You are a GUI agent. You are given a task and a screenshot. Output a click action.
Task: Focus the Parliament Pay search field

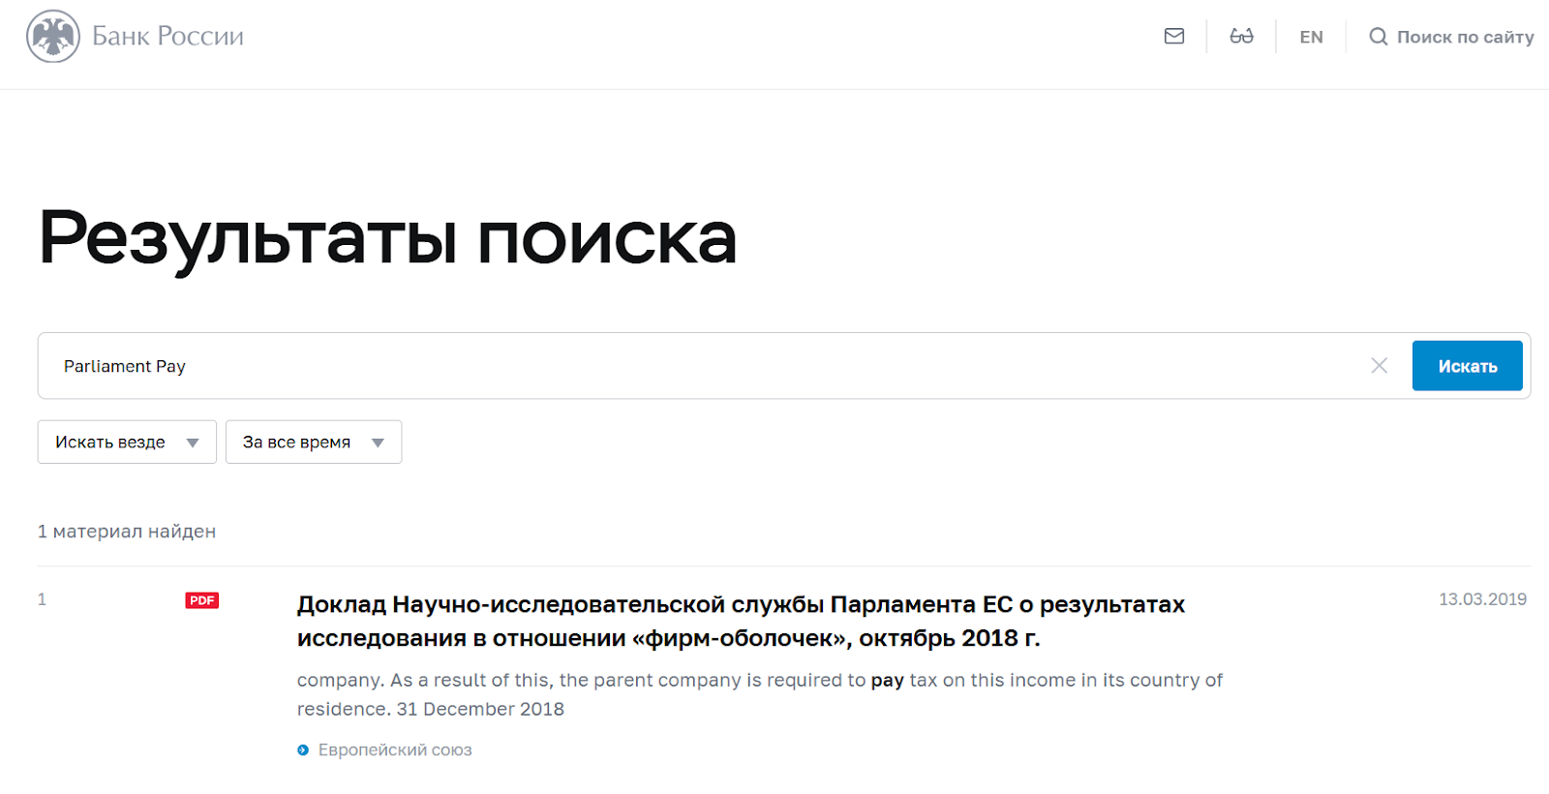tap(678, 366)
